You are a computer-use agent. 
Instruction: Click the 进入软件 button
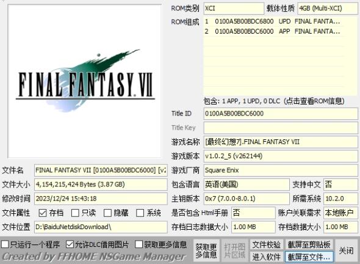267,257
